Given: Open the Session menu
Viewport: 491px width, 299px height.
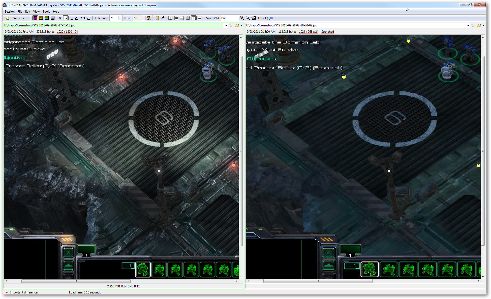Looking at the screenshot, I should (10, 12).
